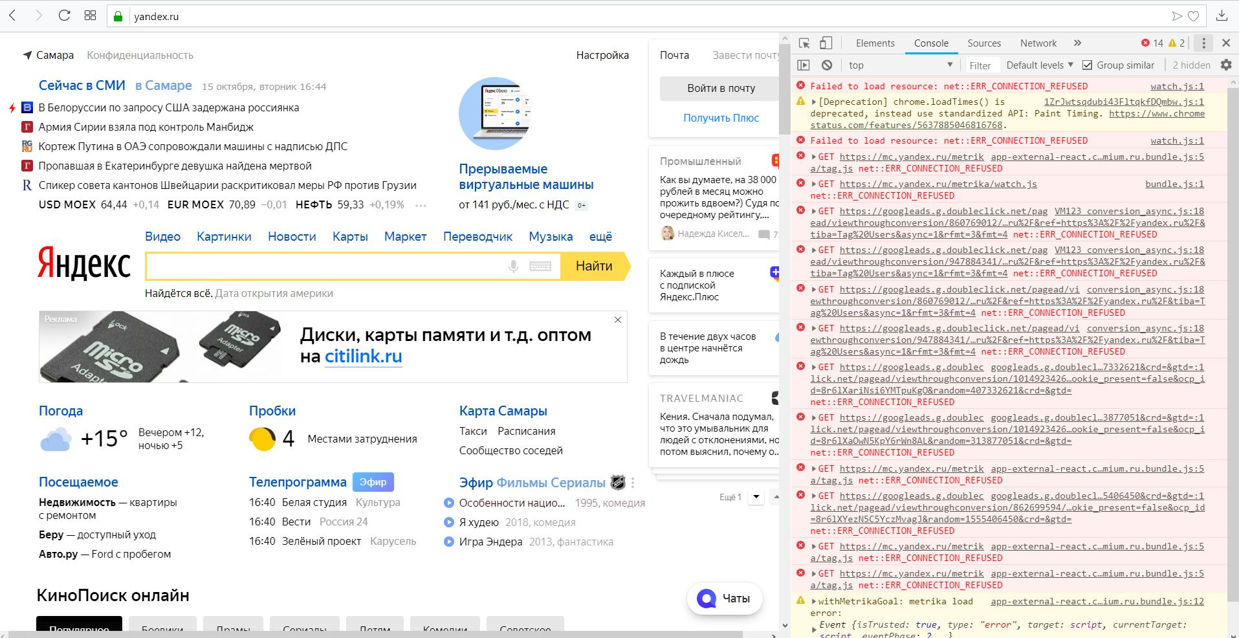
Task: Open the tab grid overview icon
Action: tap(91, 16)
